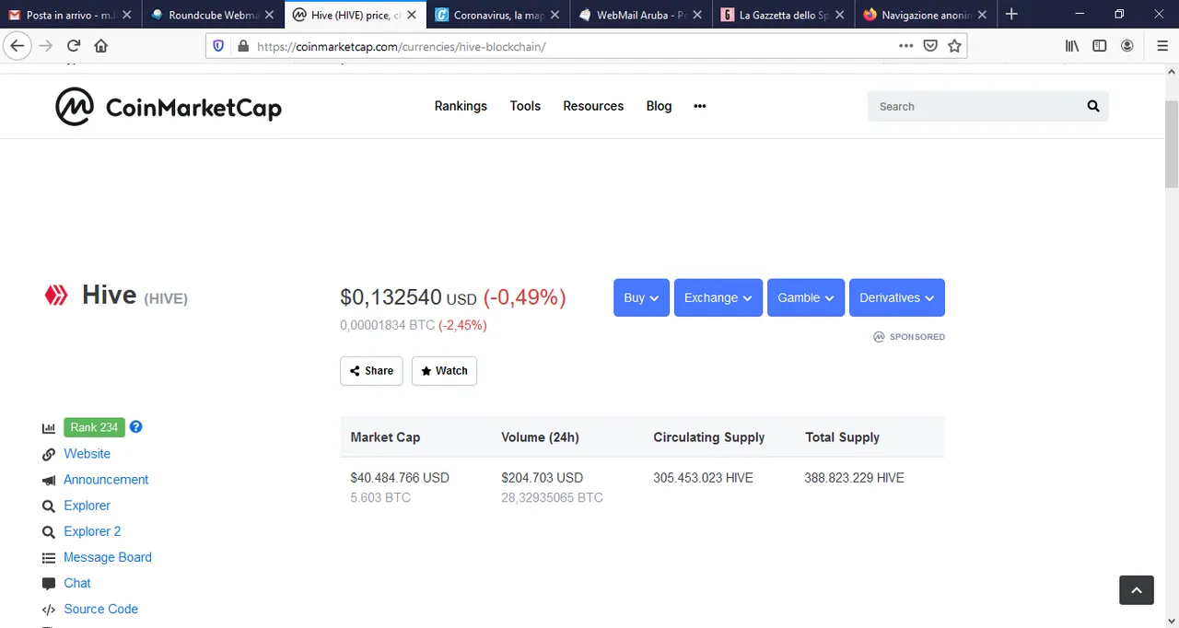This screenshot has height=628, width=1179.
Task: Open the Chat link
Action: (x=77, y=583)
